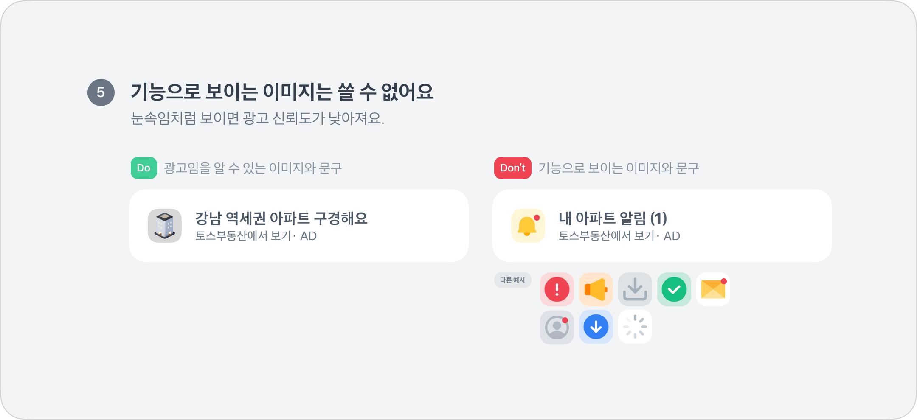Click the yellow notification bell icon

tap(528, 226)
